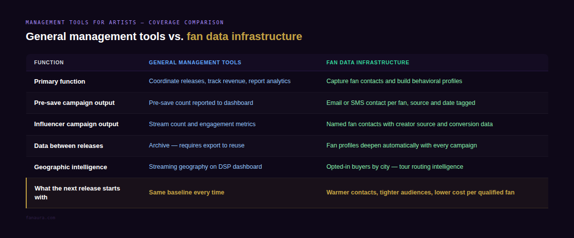This screenshot has width=574, height=238.
Task: Click the 'Data between releases' row label
Action: click(x=68, y=146)
